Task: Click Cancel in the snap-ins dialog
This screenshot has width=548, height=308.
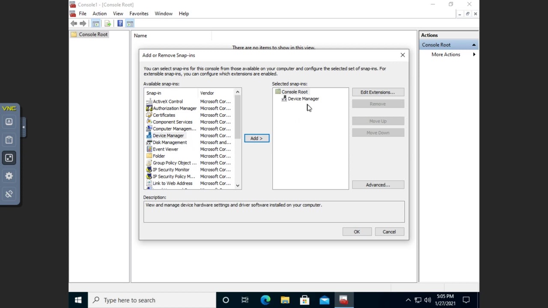Action: click(x=389, y=232)
